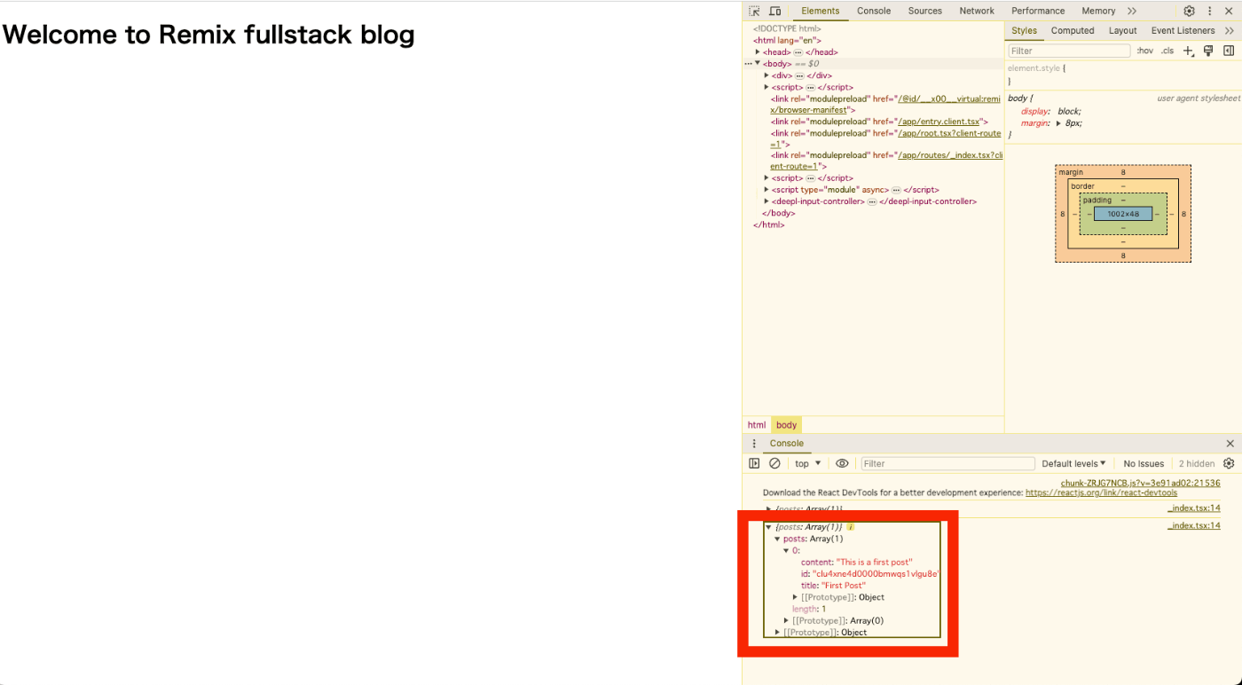Toggle the :hov element state button
The width and height of the screenshot is (1242, 685).
1145,51
